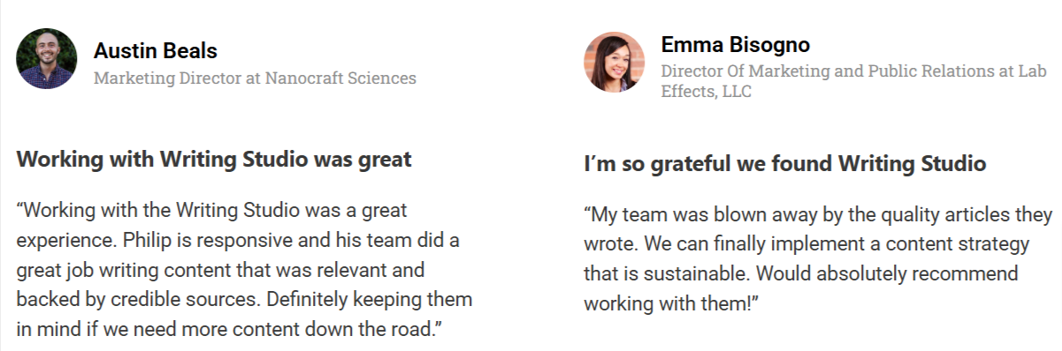Viewport: 1062px width, 351px height.
Task: Click the 'I'm so grateful we found' heading
Action: [x=784, y=164]
